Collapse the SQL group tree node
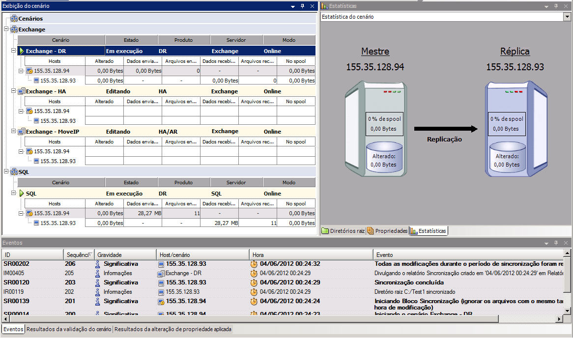The width and height of the screenshot is (573, 338). pos(6,172)
